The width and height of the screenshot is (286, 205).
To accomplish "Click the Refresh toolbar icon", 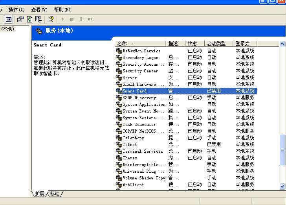I will click(x=29, y=19).
